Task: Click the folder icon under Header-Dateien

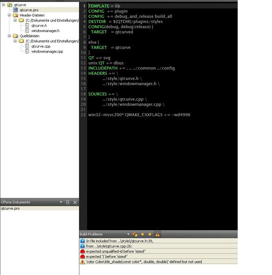Action: pos(21,20)
